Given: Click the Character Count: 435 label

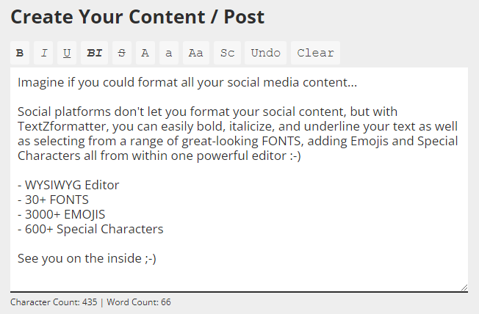Looking at the screenshot, I should (x=54, y=302).
